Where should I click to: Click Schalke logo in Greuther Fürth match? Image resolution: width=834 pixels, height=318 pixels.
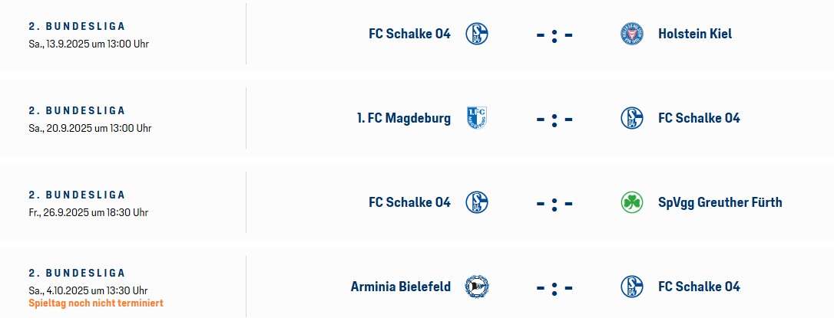(x=477, y=202)
